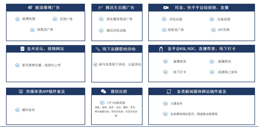Click the check mark next to 开屏广告
The width and height of the screenshot is (259, 127).
point(55,19)
